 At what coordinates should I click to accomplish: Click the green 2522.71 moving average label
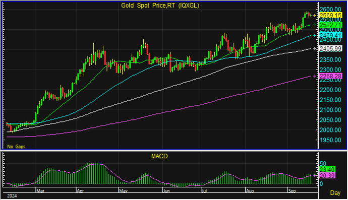pos(330,25)
